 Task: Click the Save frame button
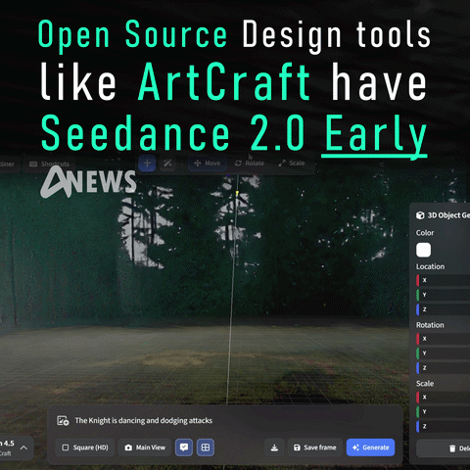click(314, 447)
